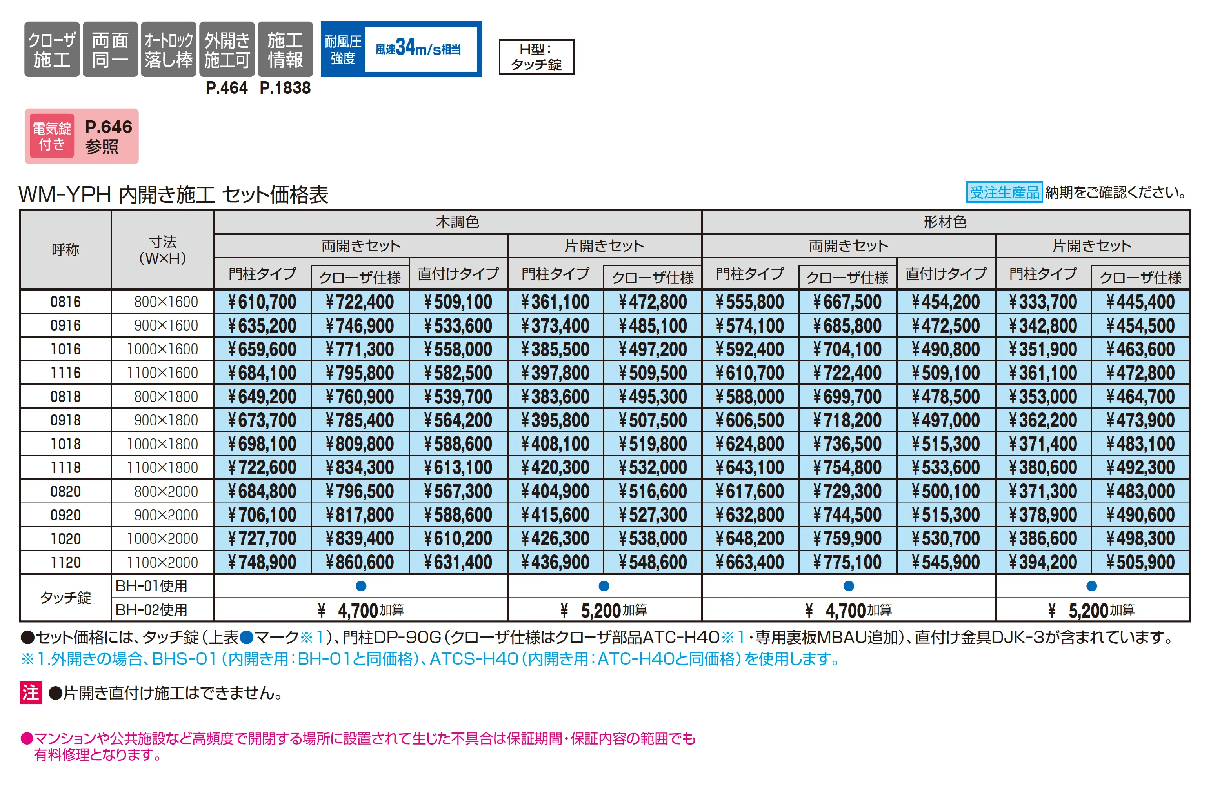Click the ¥699,700 price cell

(848, 396)
